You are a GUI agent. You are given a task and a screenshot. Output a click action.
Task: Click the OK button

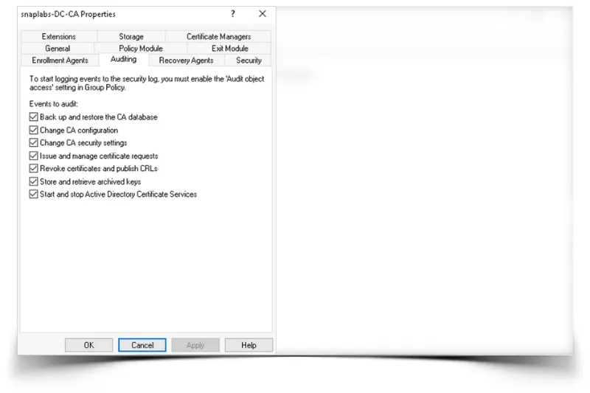point(88,345)
